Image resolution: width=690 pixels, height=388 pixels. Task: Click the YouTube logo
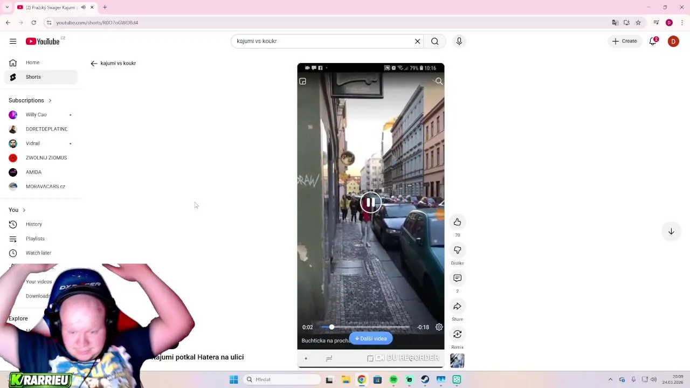[43, 41]
